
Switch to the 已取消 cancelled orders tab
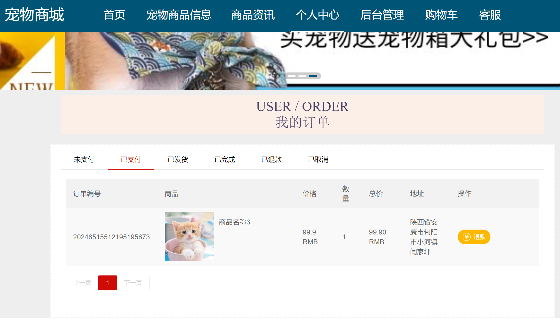(x=318, y=160)
